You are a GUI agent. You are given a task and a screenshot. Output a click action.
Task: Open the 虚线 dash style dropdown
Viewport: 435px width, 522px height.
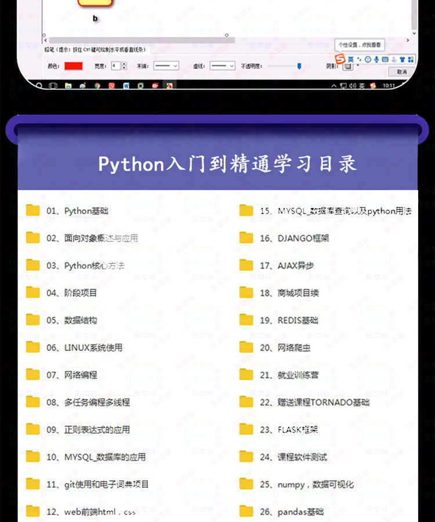[222, 66]
